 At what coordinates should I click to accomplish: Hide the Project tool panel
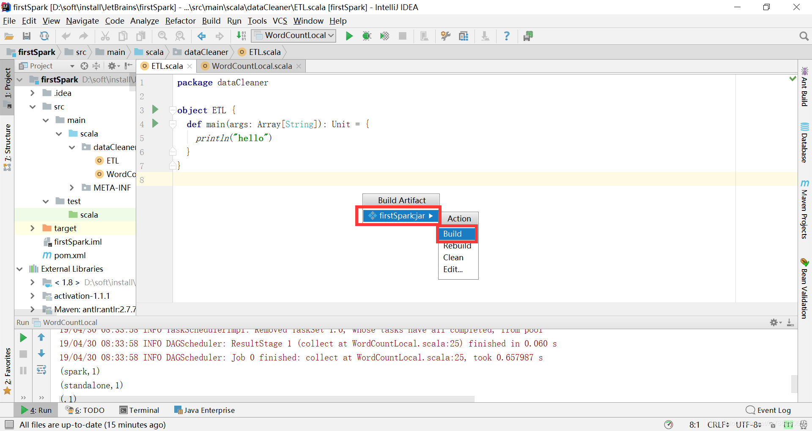129,66
